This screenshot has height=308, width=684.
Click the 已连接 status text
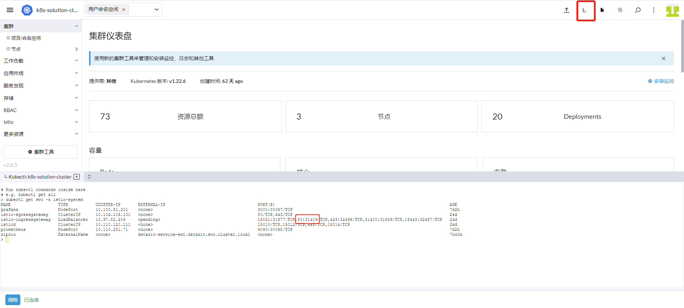point(31,300)
